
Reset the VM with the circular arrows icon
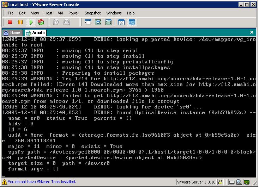coord(41,22)
